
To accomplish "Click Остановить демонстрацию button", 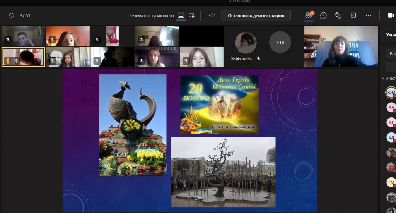I will (256, 15).
